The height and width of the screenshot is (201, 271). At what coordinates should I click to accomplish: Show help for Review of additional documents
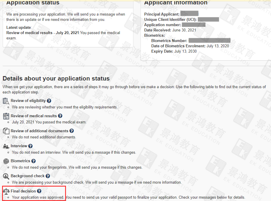click(x=72, y=131)
